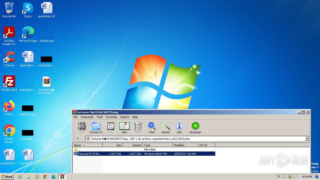Select the Acrobat Reader DC shortcut

point(9,36)
